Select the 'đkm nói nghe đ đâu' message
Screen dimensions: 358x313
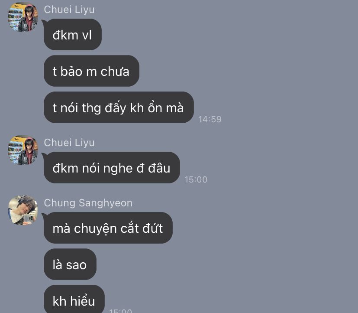tap(112, 168)
